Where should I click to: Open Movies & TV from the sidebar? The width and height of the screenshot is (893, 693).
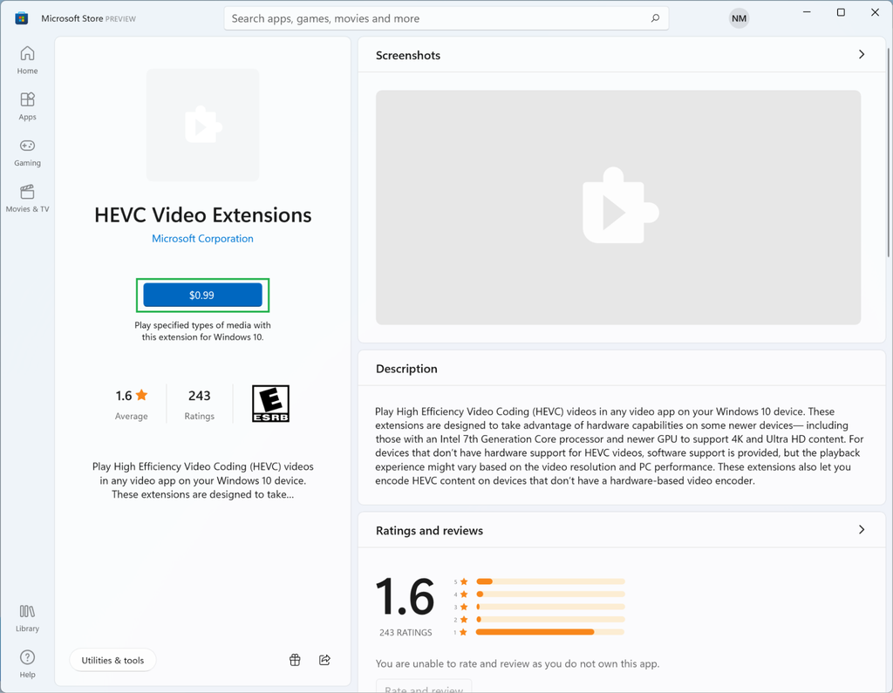[x=27, y=197]
